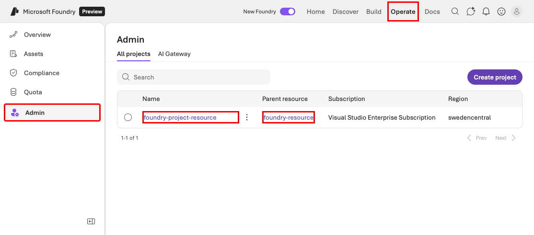
Task: Open the Build menu item
Action: point(374,11)
